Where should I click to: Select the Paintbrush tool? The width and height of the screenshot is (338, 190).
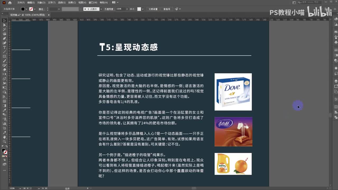tap(4, 61)
